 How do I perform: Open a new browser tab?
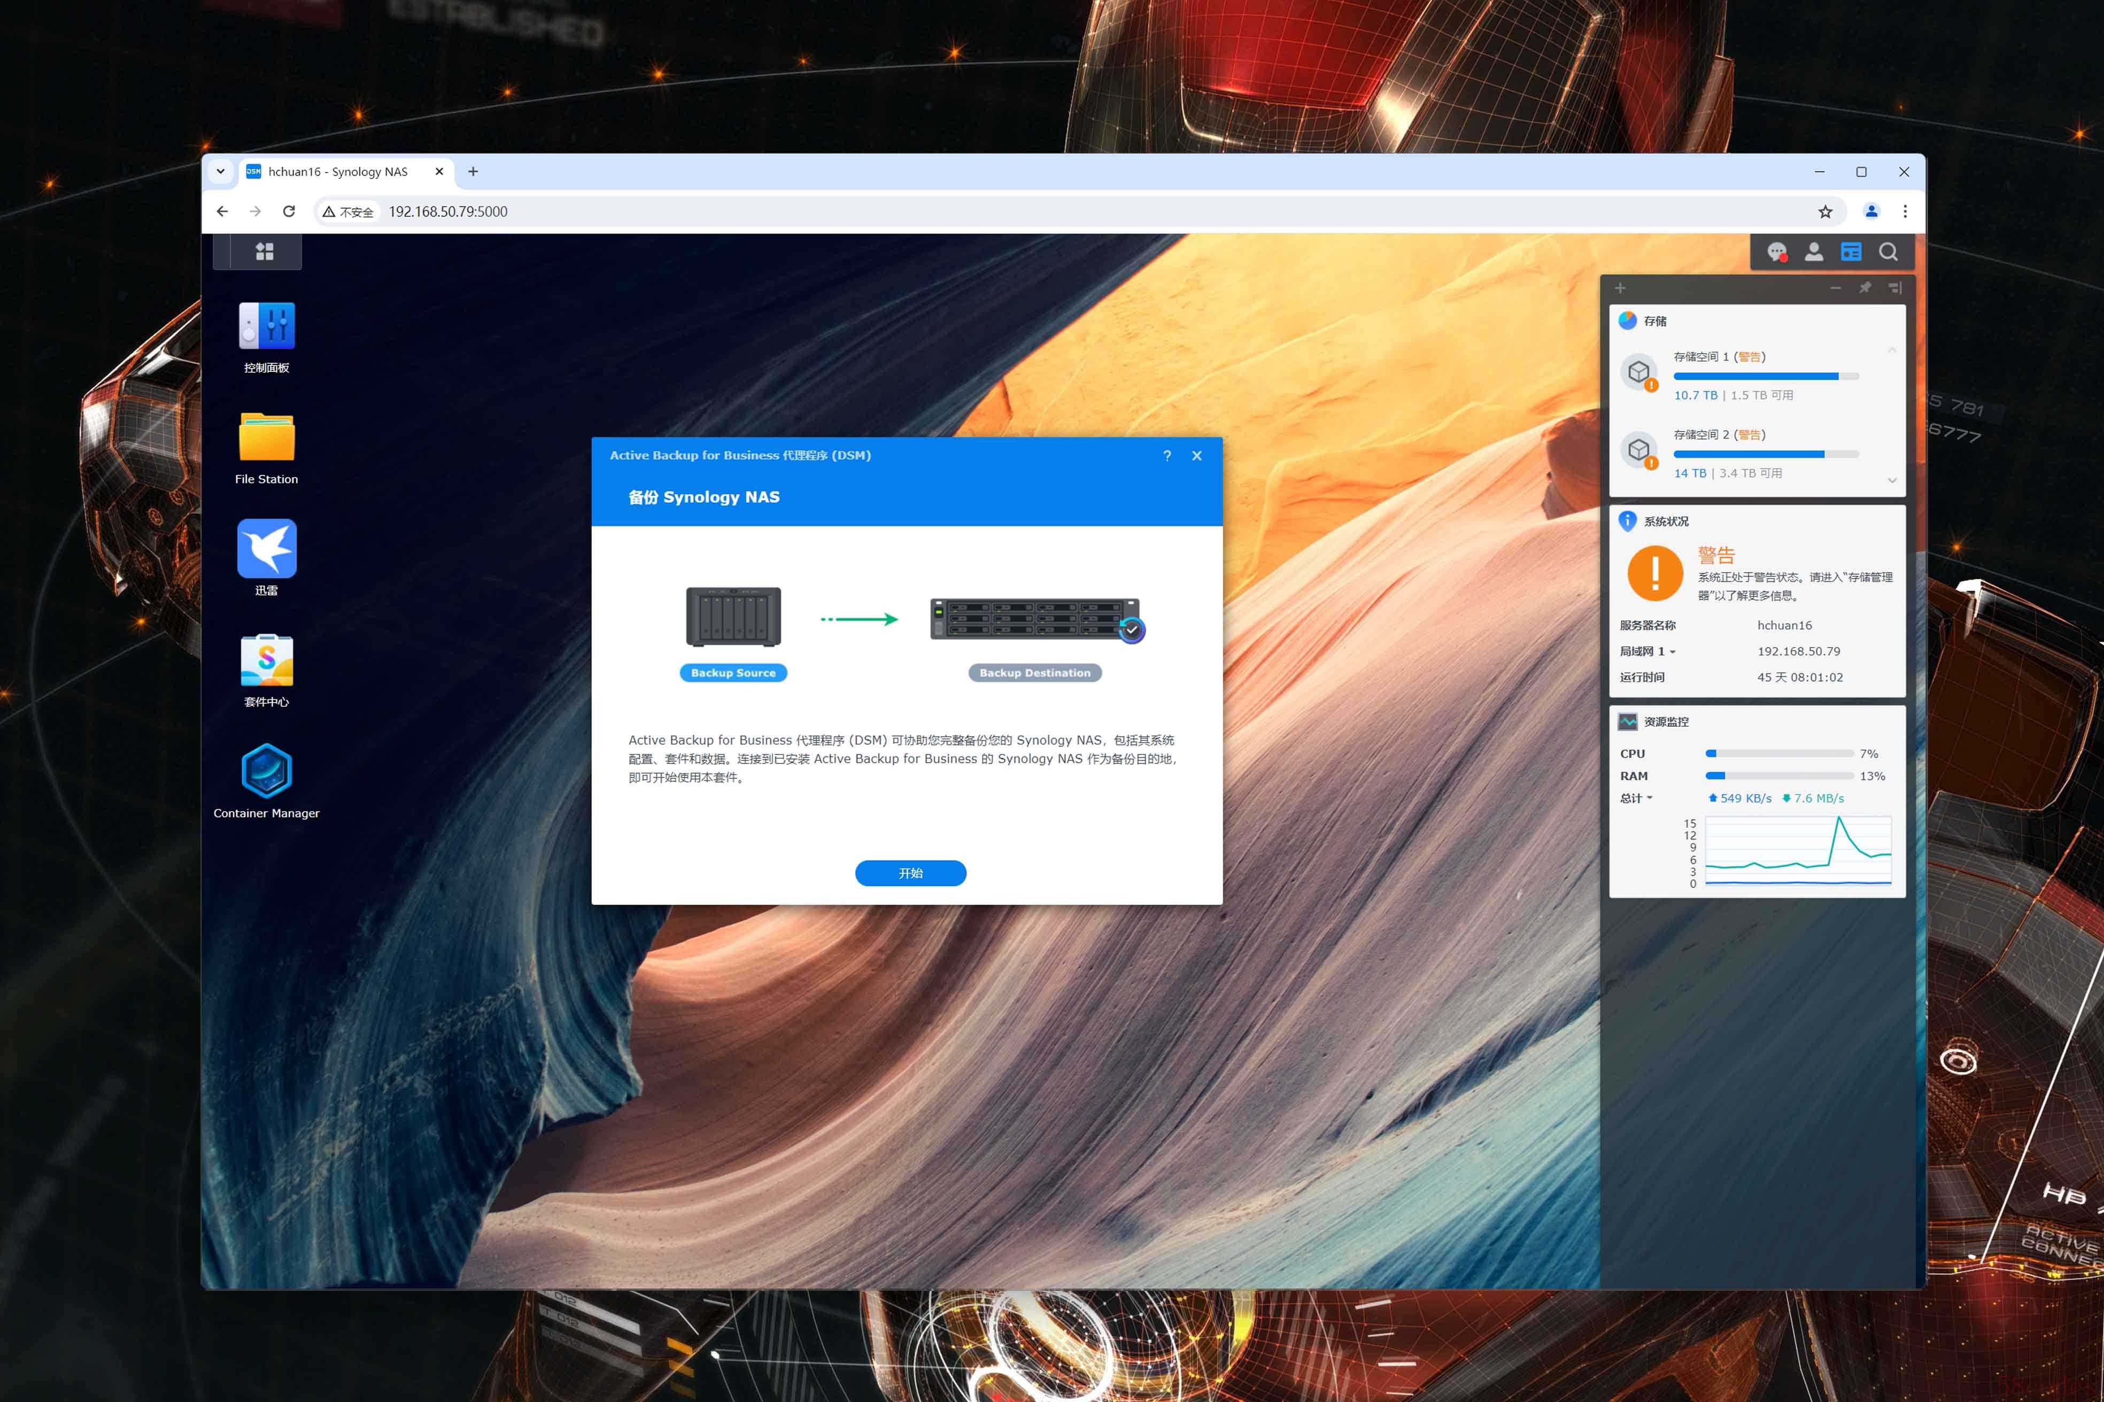pos(473,172)
